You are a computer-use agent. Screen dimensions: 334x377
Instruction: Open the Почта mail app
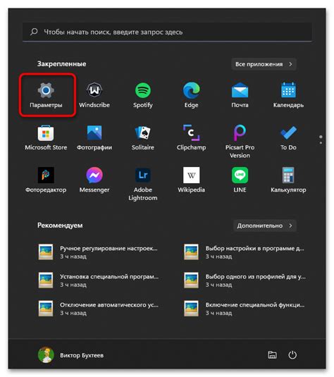[x=240, y=95]
